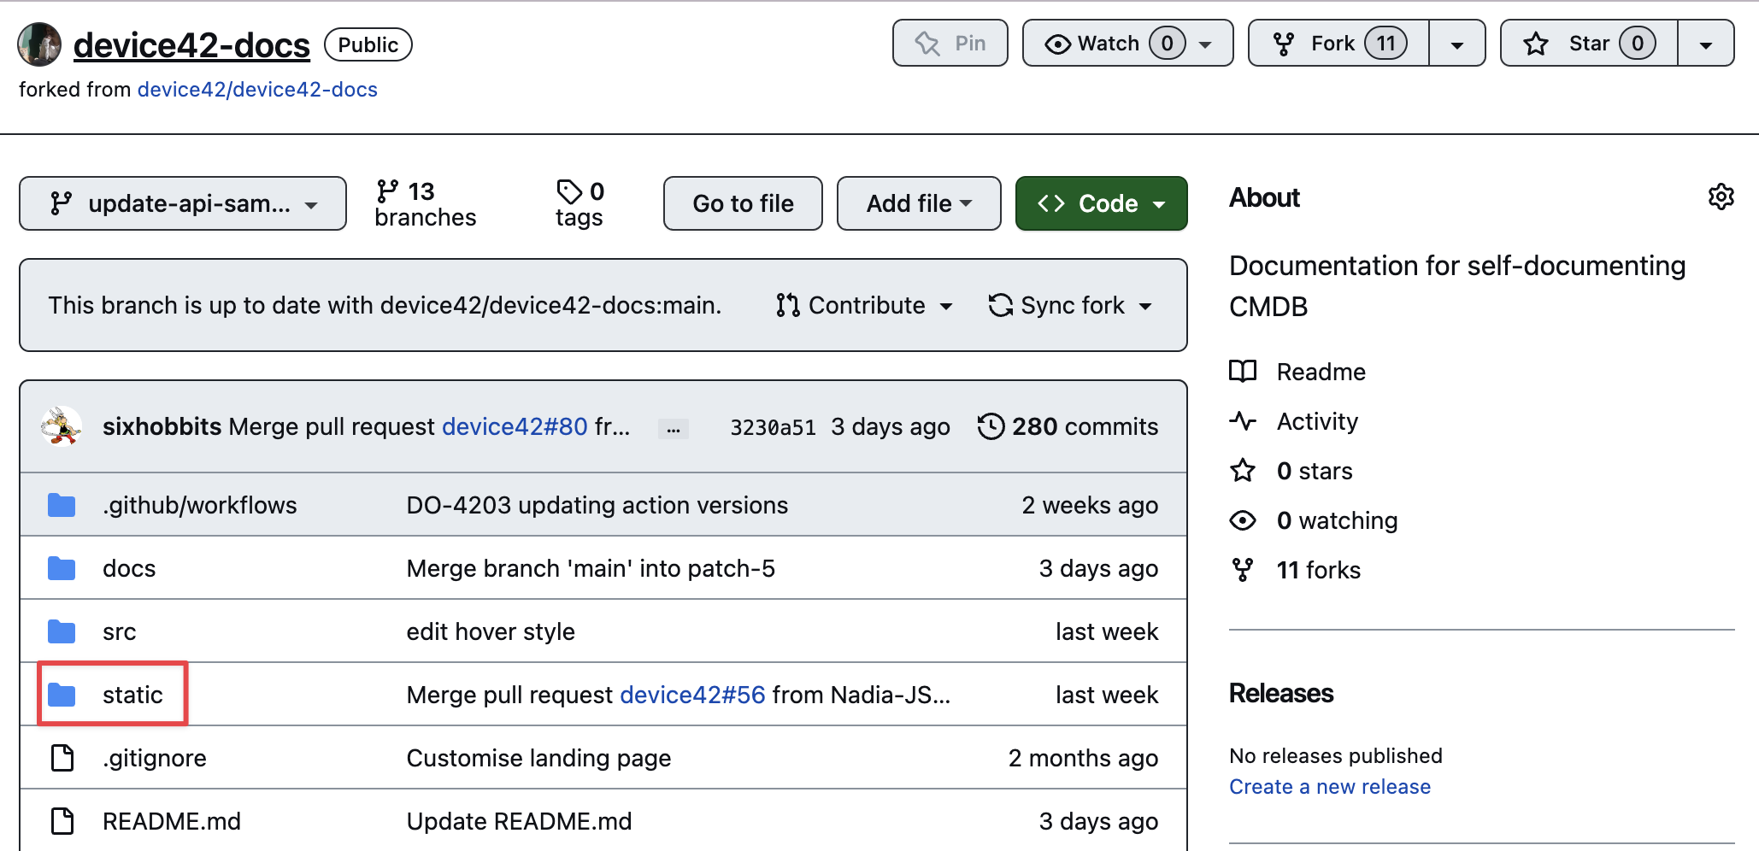The height and width of the screenshot is (851, 1759).
Task: Expand the Code dropdown
Action: pos(1101,203)
